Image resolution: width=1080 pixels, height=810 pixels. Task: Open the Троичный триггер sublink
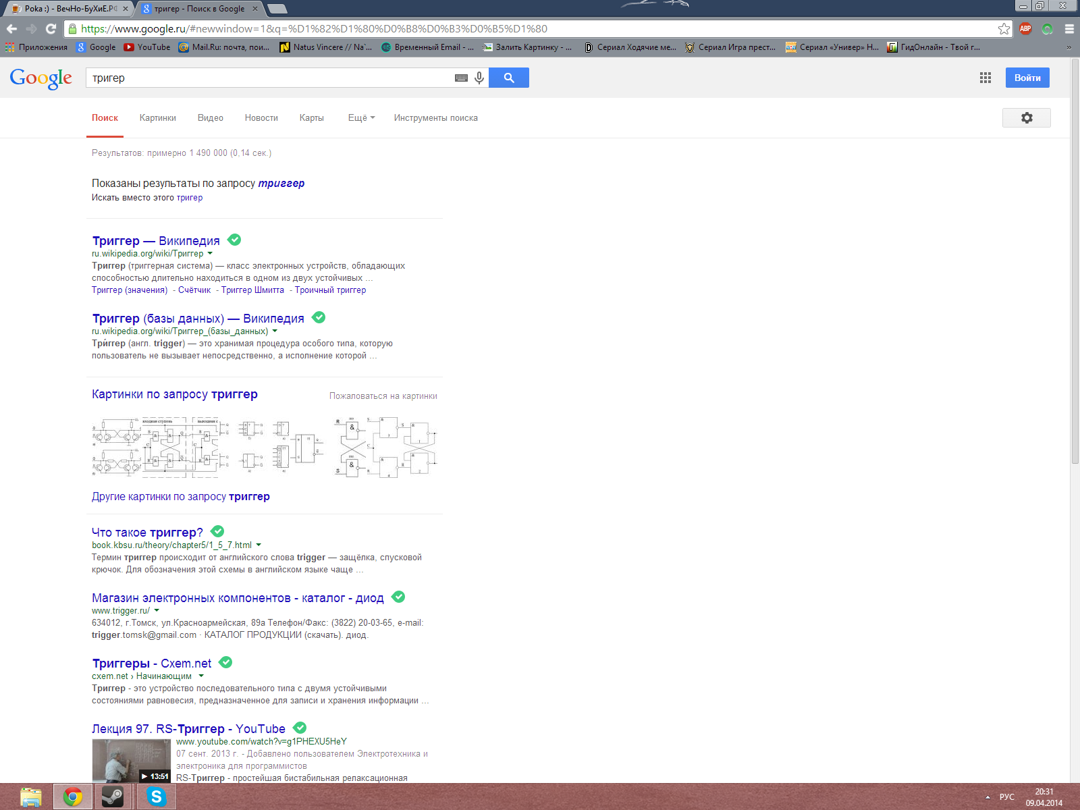(x=330, y=290)
